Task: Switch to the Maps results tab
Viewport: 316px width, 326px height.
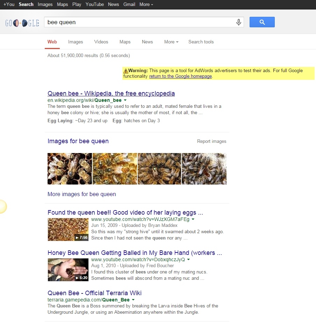Action: pyautogui.click(x=125, y=42)
